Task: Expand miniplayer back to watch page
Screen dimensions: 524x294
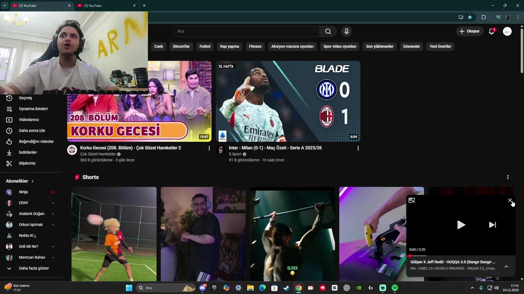Action: [x=412, y=200]
